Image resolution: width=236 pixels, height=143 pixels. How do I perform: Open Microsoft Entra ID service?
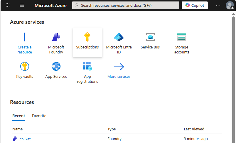pos(119,37)
